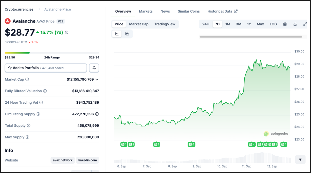The image size is (311, 173).
Task: Click the Avalanche Price breadcrumb
Action: pos(58,9)
